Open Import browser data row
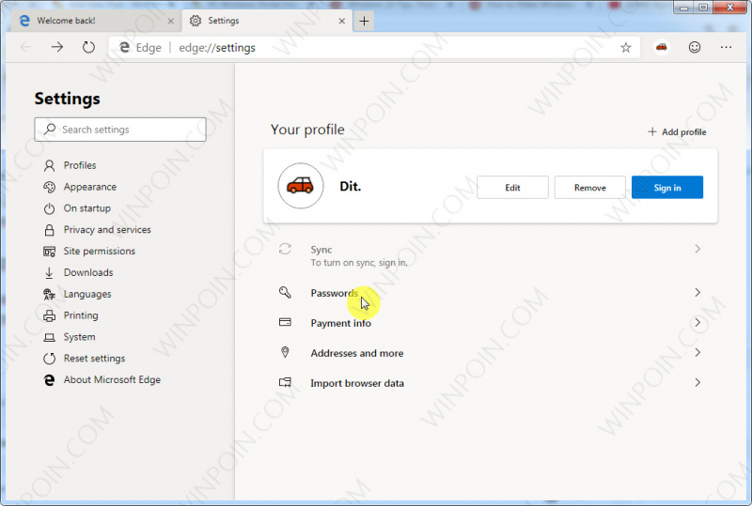Image resolution: width=752 pixels, height=506 pixels. click(490, 383)
